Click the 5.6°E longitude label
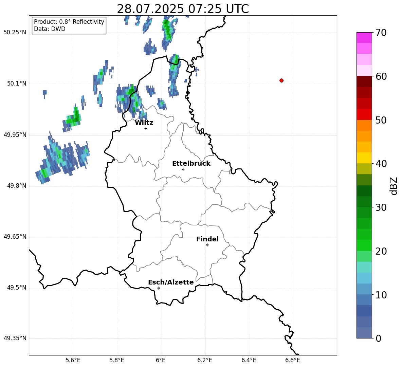 73,360
